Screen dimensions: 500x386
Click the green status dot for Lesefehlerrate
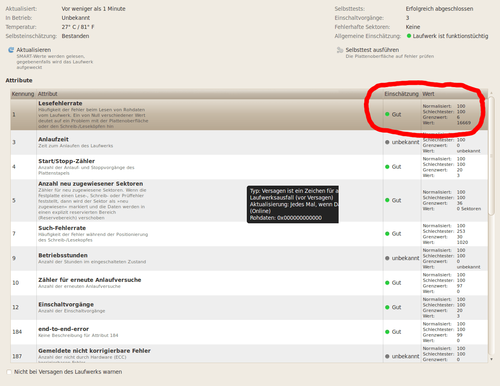click(x=387, y=114)
